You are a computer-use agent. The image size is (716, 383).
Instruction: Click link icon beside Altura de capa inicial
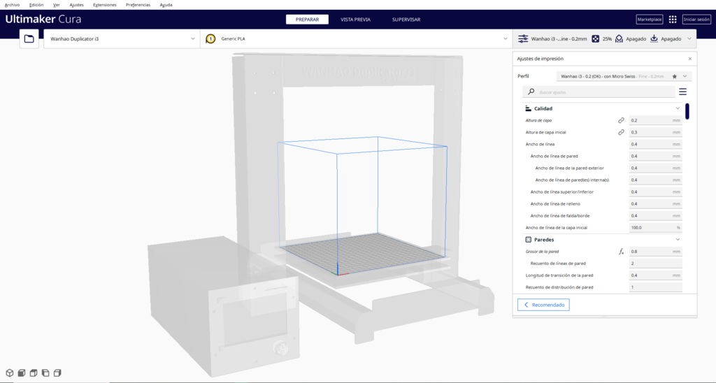pyautogui.click(x=621, y=132)
